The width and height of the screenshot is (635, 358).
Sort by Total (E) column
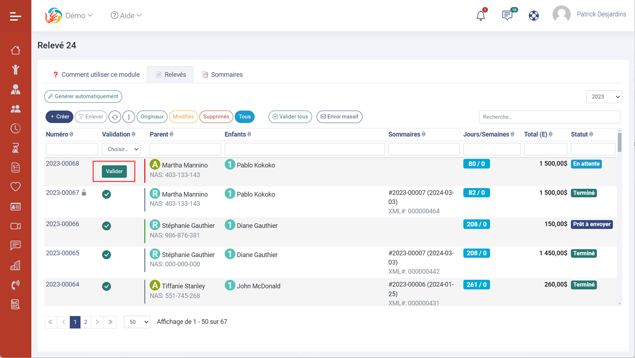(538, 134)
